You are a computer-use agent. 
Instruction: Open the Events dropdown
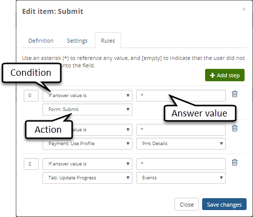click(181, 178)
